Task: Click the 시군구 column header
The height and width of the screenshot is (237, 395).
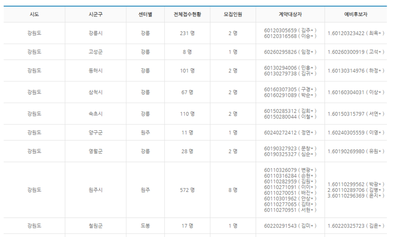Action: 95,14
